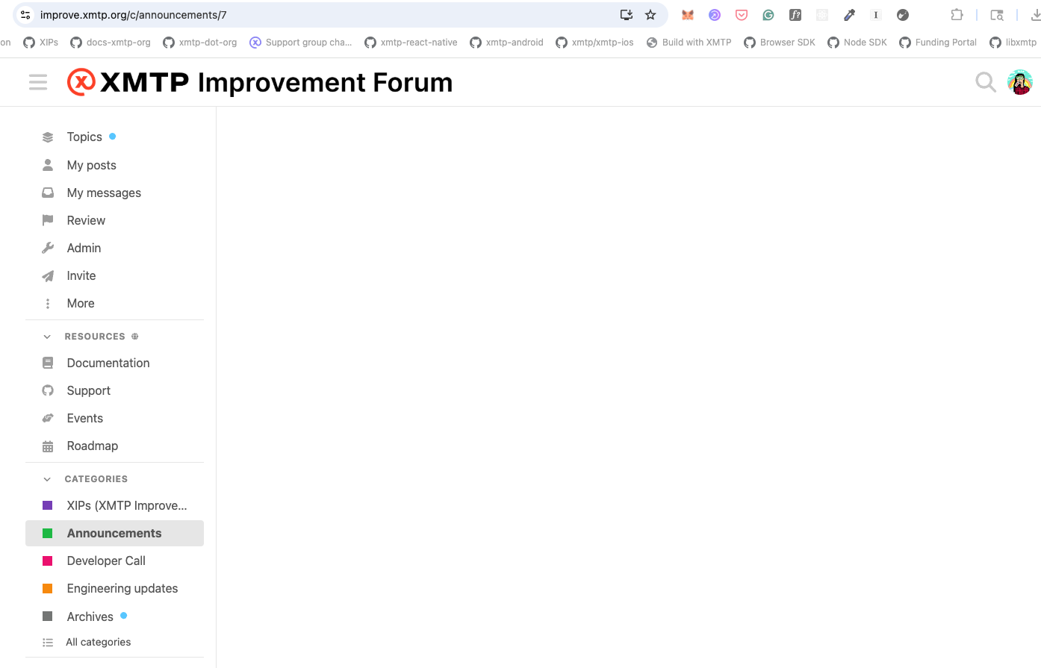
Task: Open the Documentation resource link
Action: click(x=108, y=363)
